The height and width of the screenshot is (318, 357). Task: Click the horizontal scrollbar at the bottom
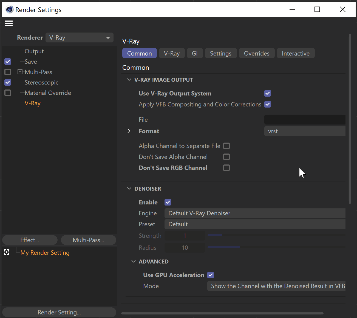(x=222, y=313)
